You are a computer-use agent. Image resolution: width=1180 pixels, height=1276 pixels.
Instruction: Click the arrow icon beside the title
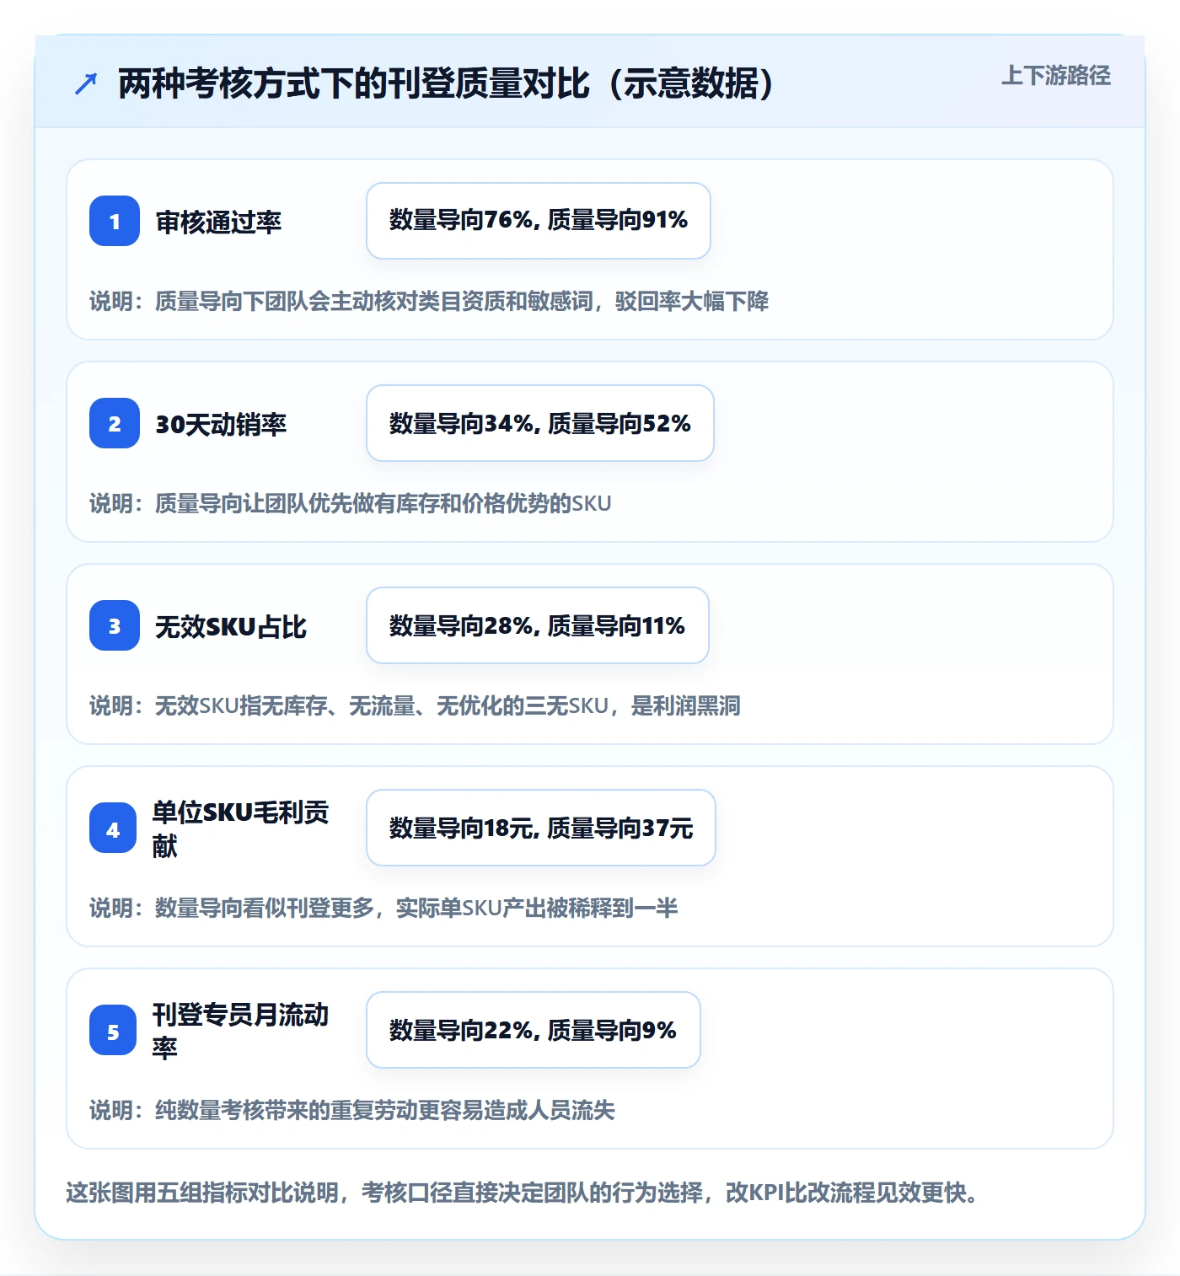click(x=86, y=83)
